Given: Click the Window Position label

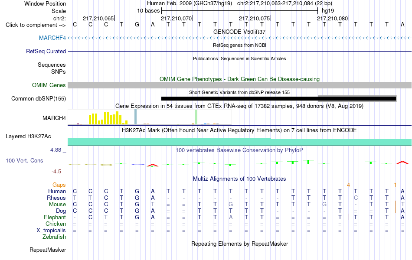Looking at the screenshot, I should pyautogui.click(x=45, y=3).
